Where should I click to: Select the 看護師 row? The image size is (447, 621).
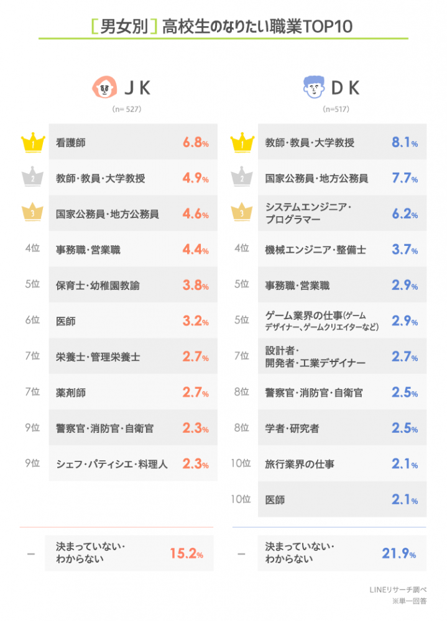[133, 143]
